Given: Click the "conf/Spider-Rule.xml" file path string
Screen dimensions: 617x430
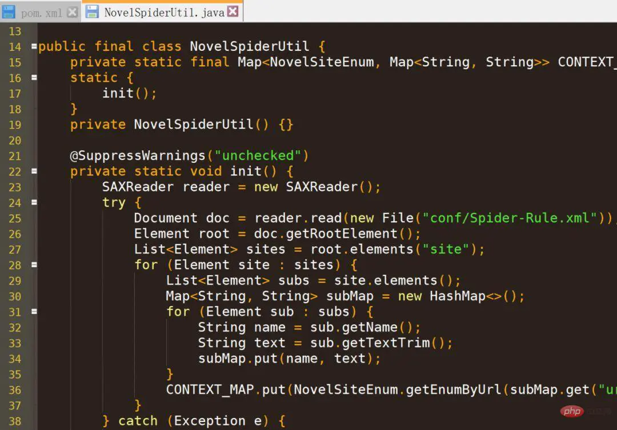Looking at the screenshot, I should pos(508,218).
